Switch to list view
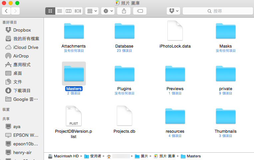254x160 pixels. (60, 11)
